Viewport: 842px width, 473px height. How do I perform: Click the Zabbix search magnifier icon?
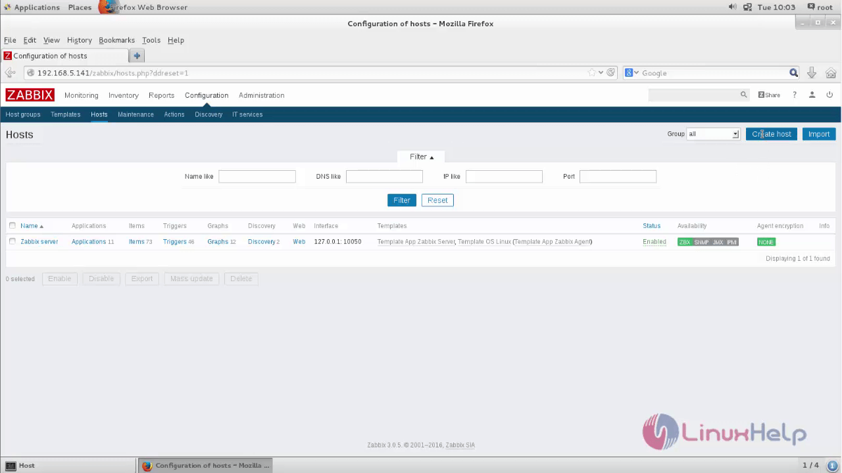[x=744, y=95]
